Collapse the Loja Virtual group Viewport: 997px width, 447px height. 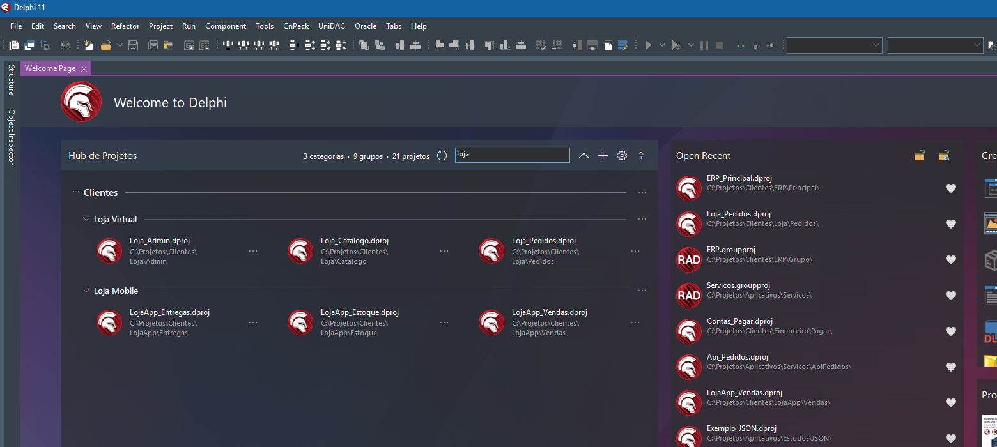click(x=86, y=219)
